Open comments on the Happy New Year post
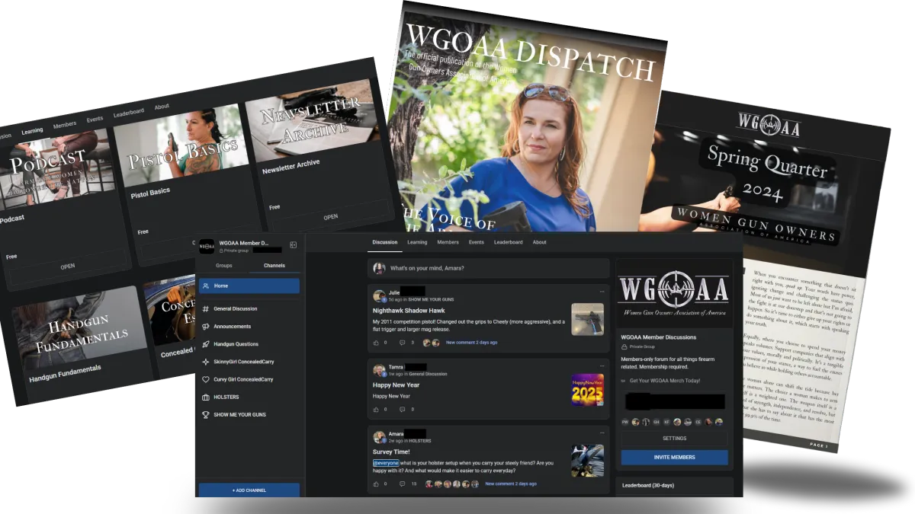915x514 pixels. pyautogui.click(x=403, y=409)
